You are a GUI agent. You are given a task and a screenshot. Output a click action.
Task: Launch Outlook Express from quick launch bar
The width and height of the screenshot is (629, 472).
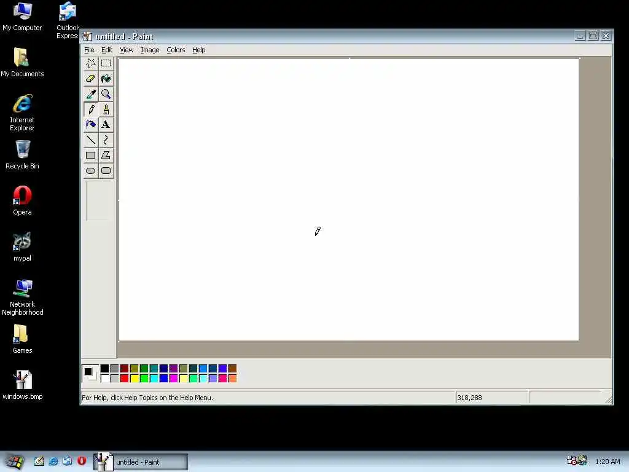pyautogui.click(x=68, y=461)
